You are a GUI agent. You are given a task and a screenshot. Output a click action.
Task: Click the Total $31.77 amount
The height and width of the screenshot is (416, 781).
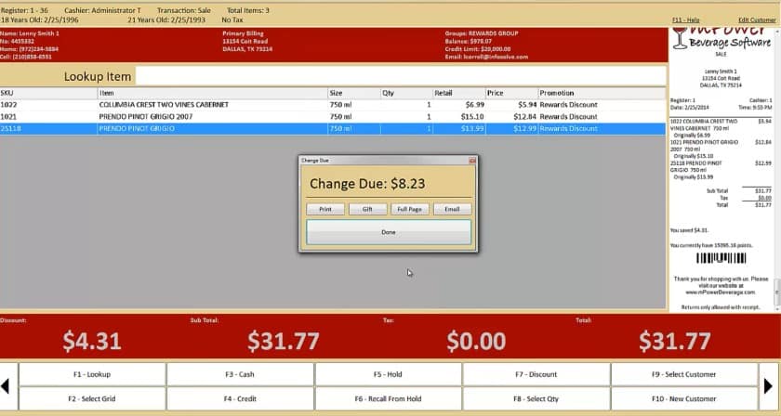click(x=674, y=342)
